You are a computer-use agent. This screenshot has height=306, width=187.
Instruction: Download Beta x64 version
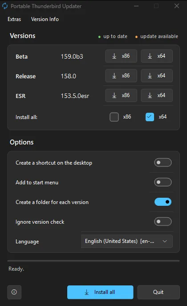click(157, 56)
